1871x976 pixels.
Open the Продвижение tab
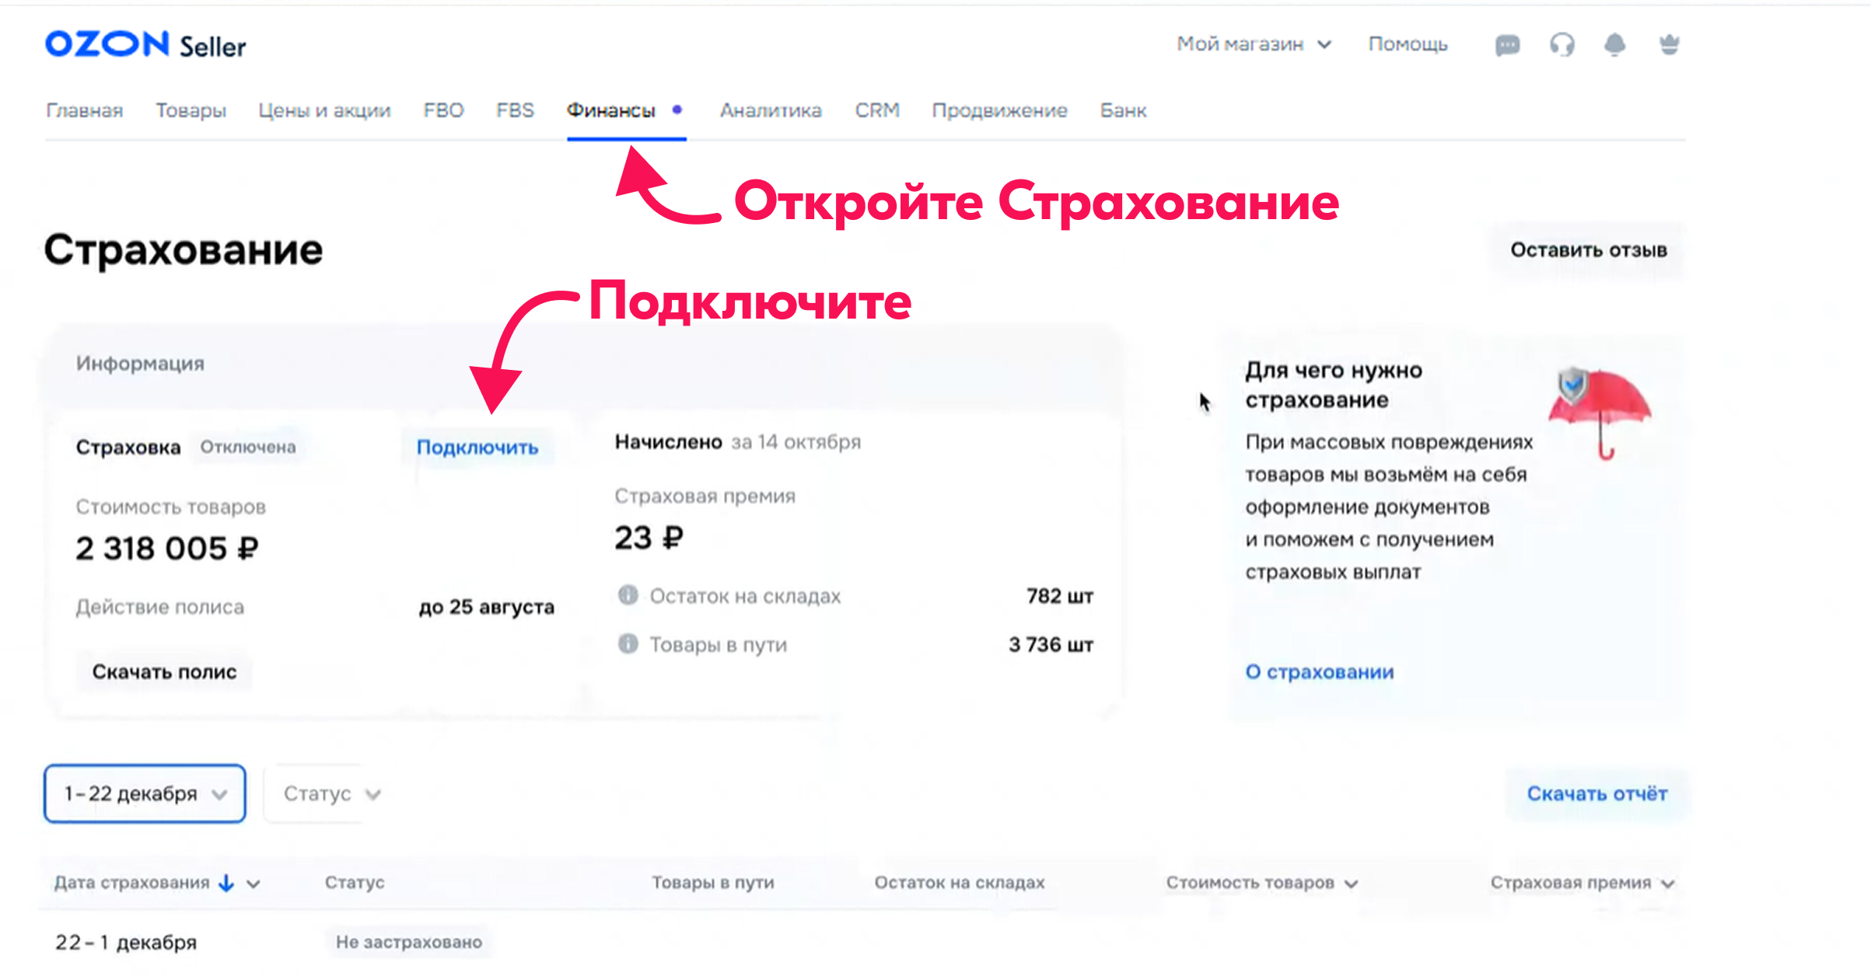[x=999, y=110]
